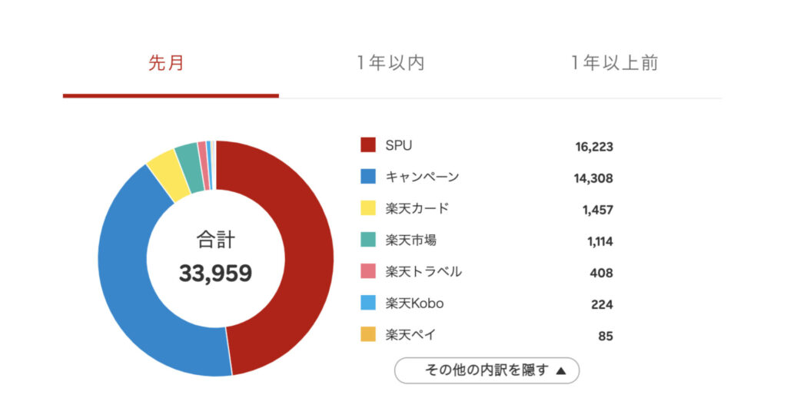Click the SPU points value 16,223
The image size is (787, 408).
coord(593,147)
